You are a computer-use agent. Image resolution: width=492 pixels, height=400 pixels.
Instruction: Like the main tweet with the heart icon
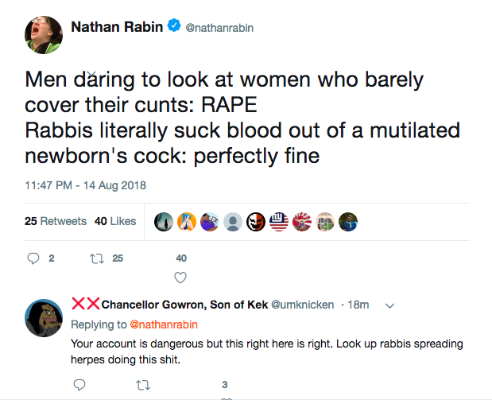point(180,278)
